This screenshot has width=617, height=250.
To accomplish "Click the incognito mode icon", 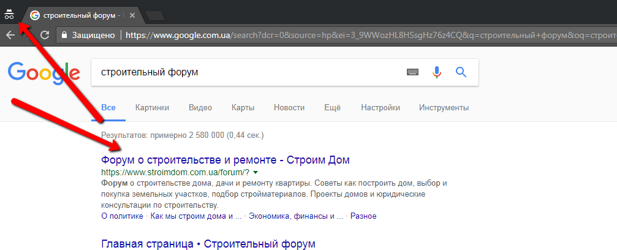I will (x=9, y=15).
